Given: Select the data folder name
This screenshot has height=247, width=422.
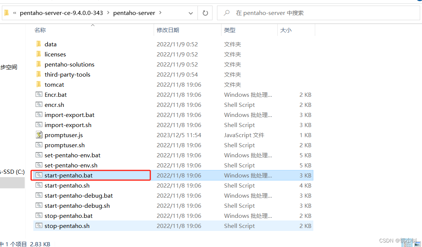Looking at the screenshot, I should (x=51, y=44).
